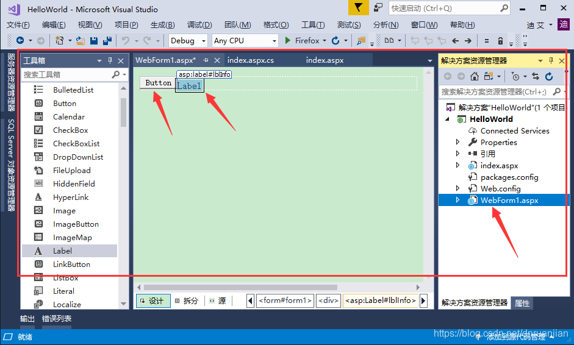
Task: Expand the Web.config node
Action: pyautogui.click(x=457, y=188)
